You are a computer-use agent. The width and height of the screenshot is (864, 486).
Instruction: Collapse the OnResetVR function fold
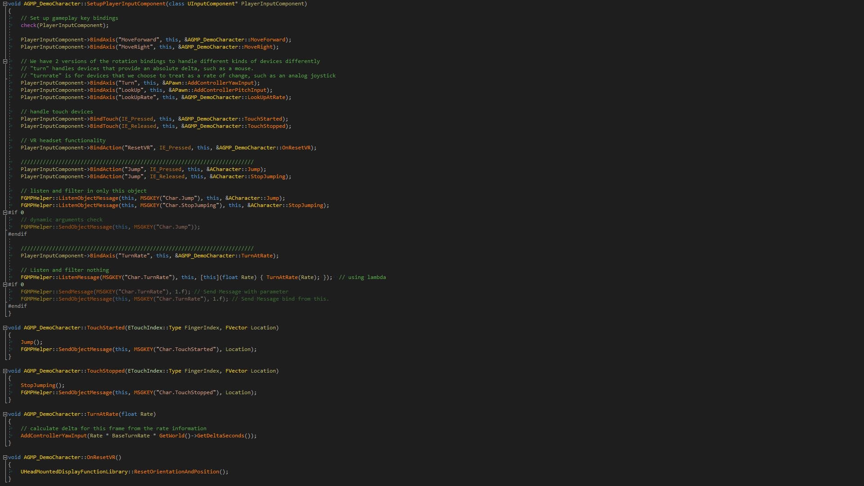tap(5, 457)
